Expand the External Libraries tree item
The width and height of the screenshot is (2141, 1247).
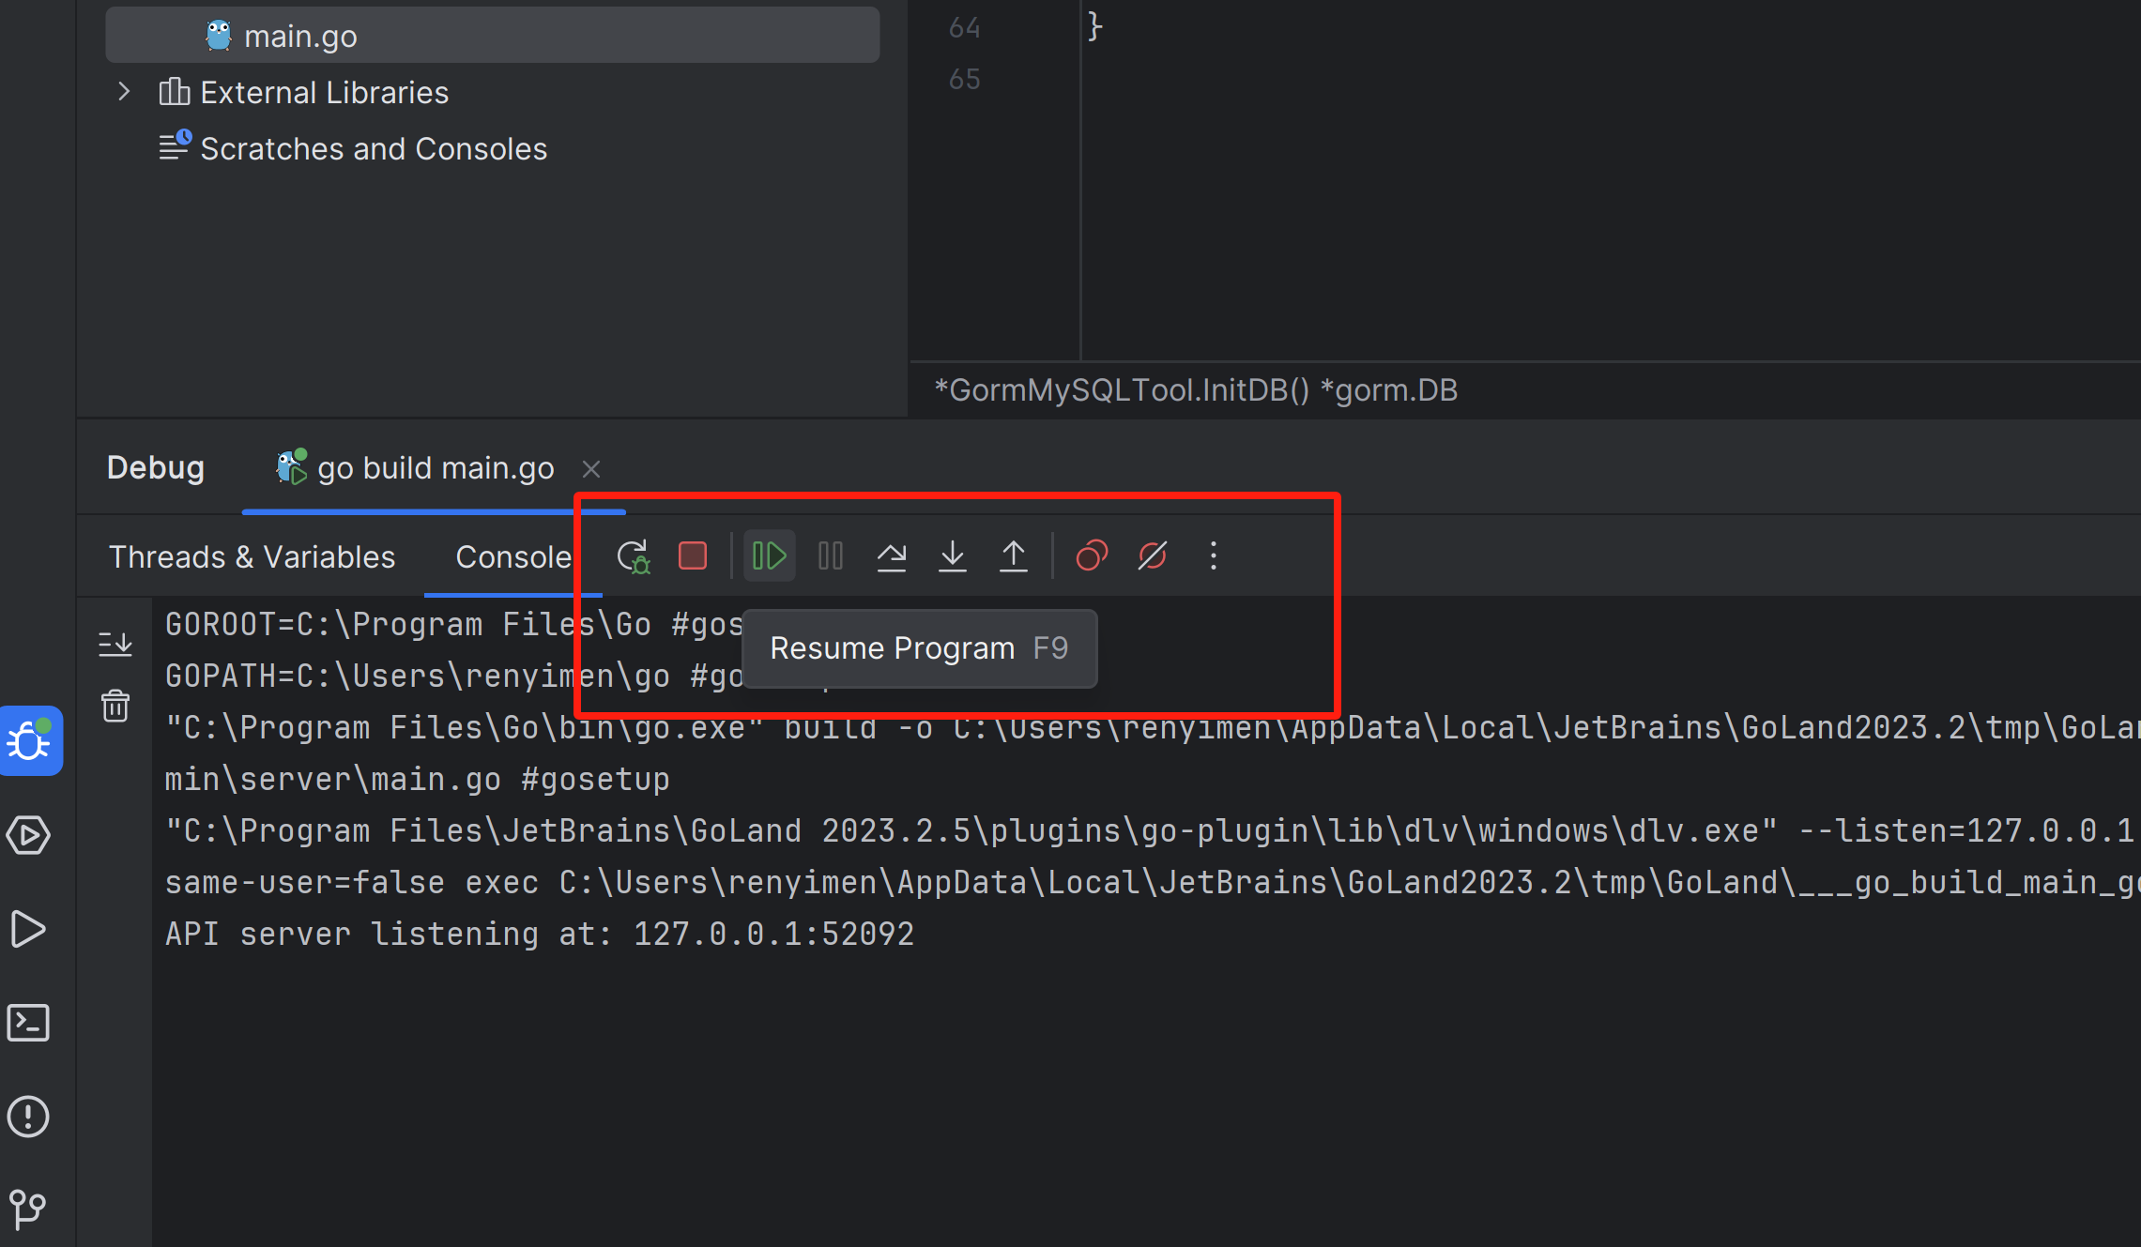tap(125, 92)
